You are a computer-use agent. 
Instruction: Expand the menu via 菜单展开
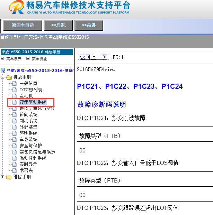(x=14, y=59)
